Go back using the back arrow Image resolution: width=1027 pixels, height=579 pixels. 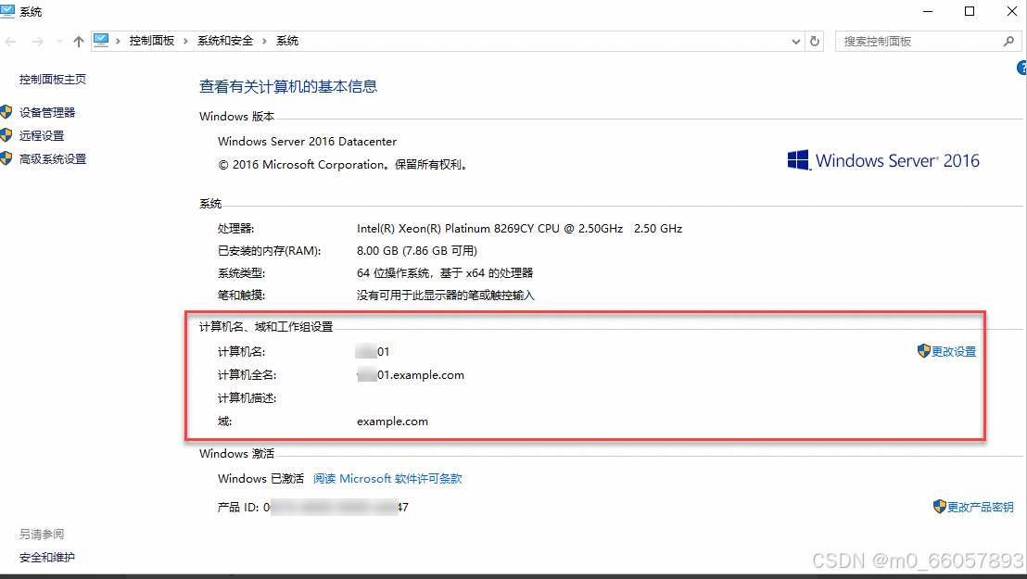point(10,42)
